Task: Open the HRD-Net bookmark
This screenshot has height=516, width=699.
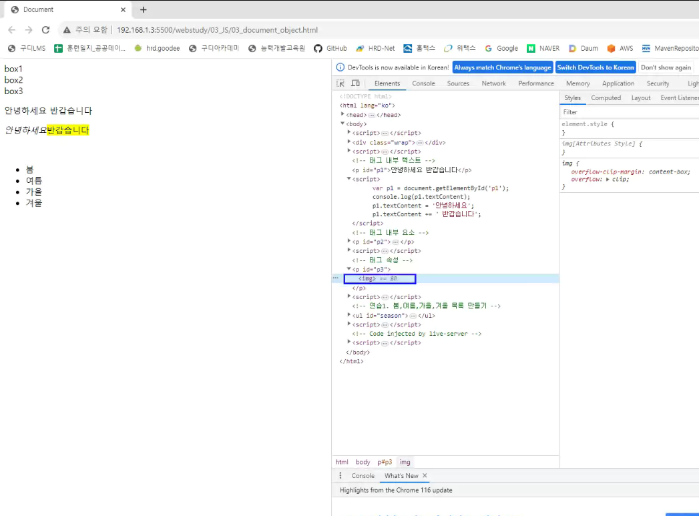Action: pyautogui.click(x=375, y=48)
